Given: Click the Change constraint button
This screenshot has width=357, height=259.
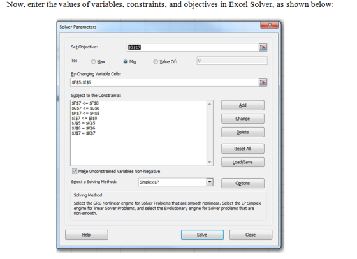Looking at the screenshot, I should 243,119.
